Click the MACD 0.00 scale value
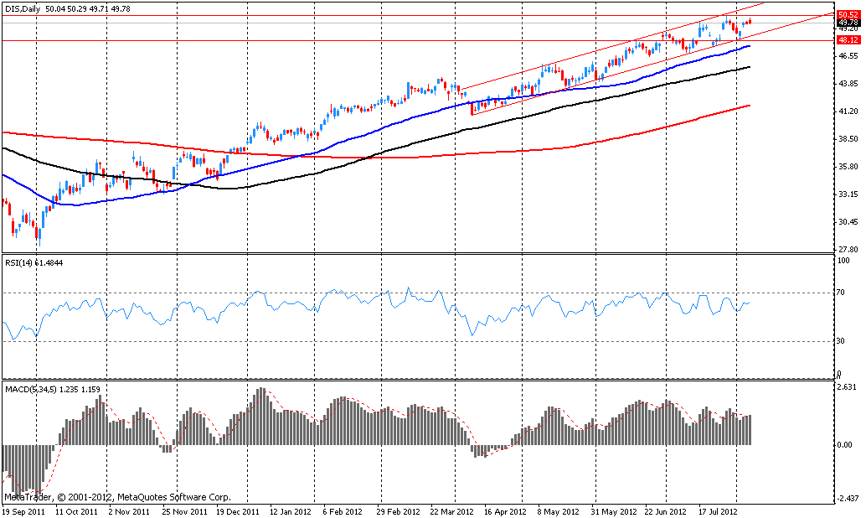Image resolution: width=866 pixels, height=518 pixels. coord(845,444)
